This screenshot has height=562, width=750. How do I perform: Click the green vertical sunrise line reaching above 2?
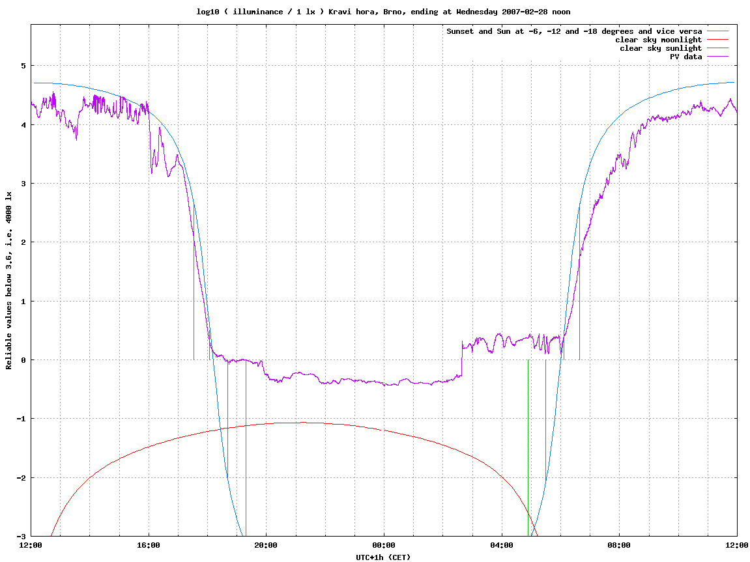(x=580, y=283)
